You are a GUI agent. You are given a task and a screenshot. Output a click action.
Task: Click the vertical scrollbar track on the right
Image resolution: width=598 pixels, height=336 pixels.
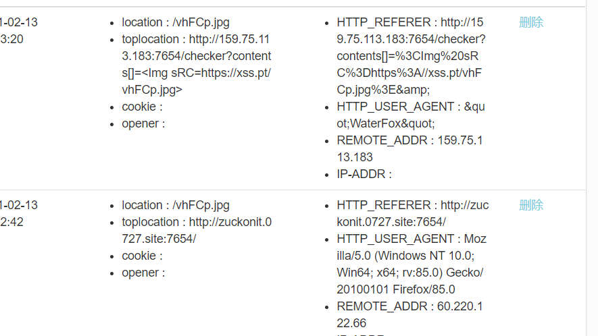tap(592, 168)
